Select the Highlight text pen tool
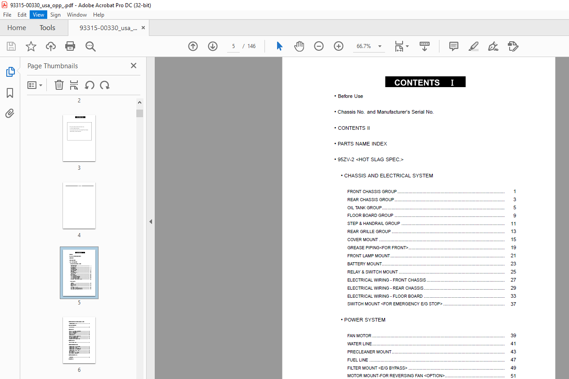 pyautogui.click(x=474, y=46)
